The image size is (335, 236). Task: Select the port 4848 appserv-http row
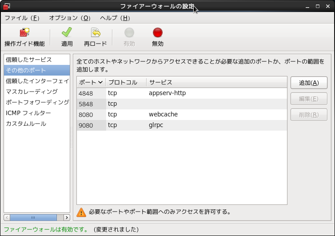point(182,93)
